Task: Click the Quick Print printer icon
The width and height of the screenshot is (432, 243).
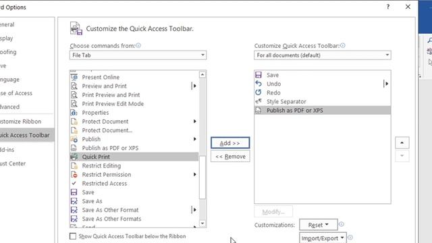Action: 74,157
